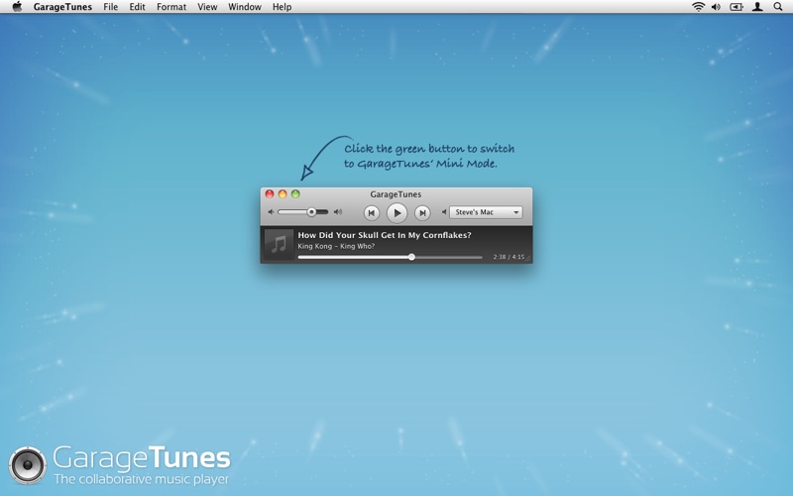The width and height of the screenshot is (793, 496).
Task: Click the low volume speaker icon
Action: [271, 212]
